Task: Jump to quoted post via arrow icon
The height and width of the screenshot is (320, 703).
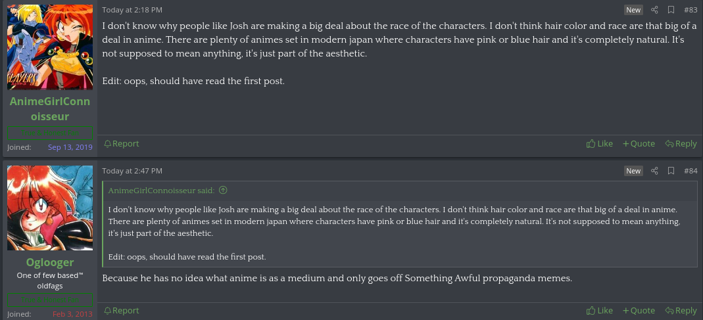Action: click(x=223, y=191)
